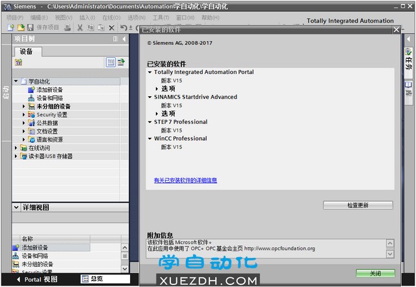416x287 pixels.
Task: Click the 文档设置 icon in tree
Action: click(x=31, y=131)
